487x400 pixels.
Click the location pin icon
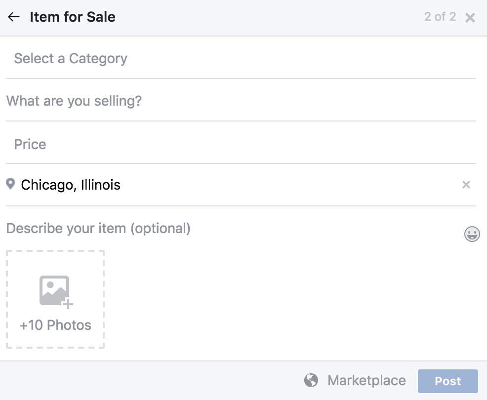[10, 184]
